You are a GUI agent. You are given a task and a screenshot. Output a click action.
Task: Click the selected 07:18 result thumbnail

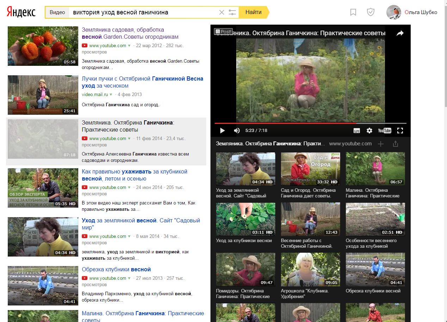tap(43, 139)
